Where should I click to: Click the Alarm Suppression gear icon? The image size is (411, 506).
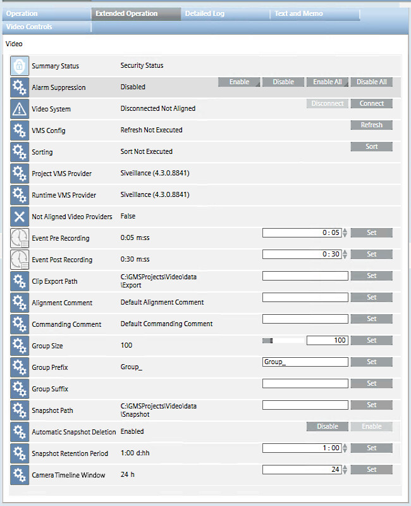[20, 87]
